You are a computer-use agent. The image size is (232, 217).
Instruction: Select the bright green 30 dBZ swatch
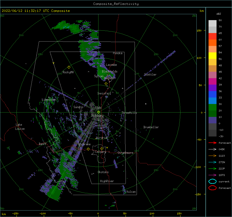[212, 107]
